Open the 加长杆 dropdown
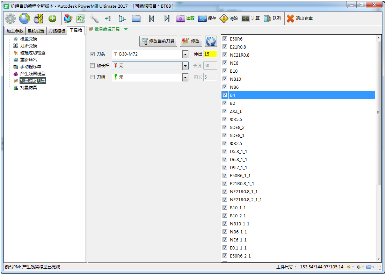 (x=185, y=66)
